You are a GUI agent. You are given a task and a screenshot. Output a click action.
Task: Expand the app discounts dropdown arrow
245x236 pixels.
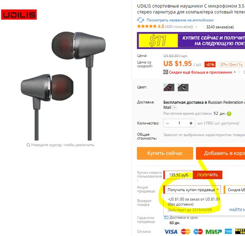(x=235, y=72)
